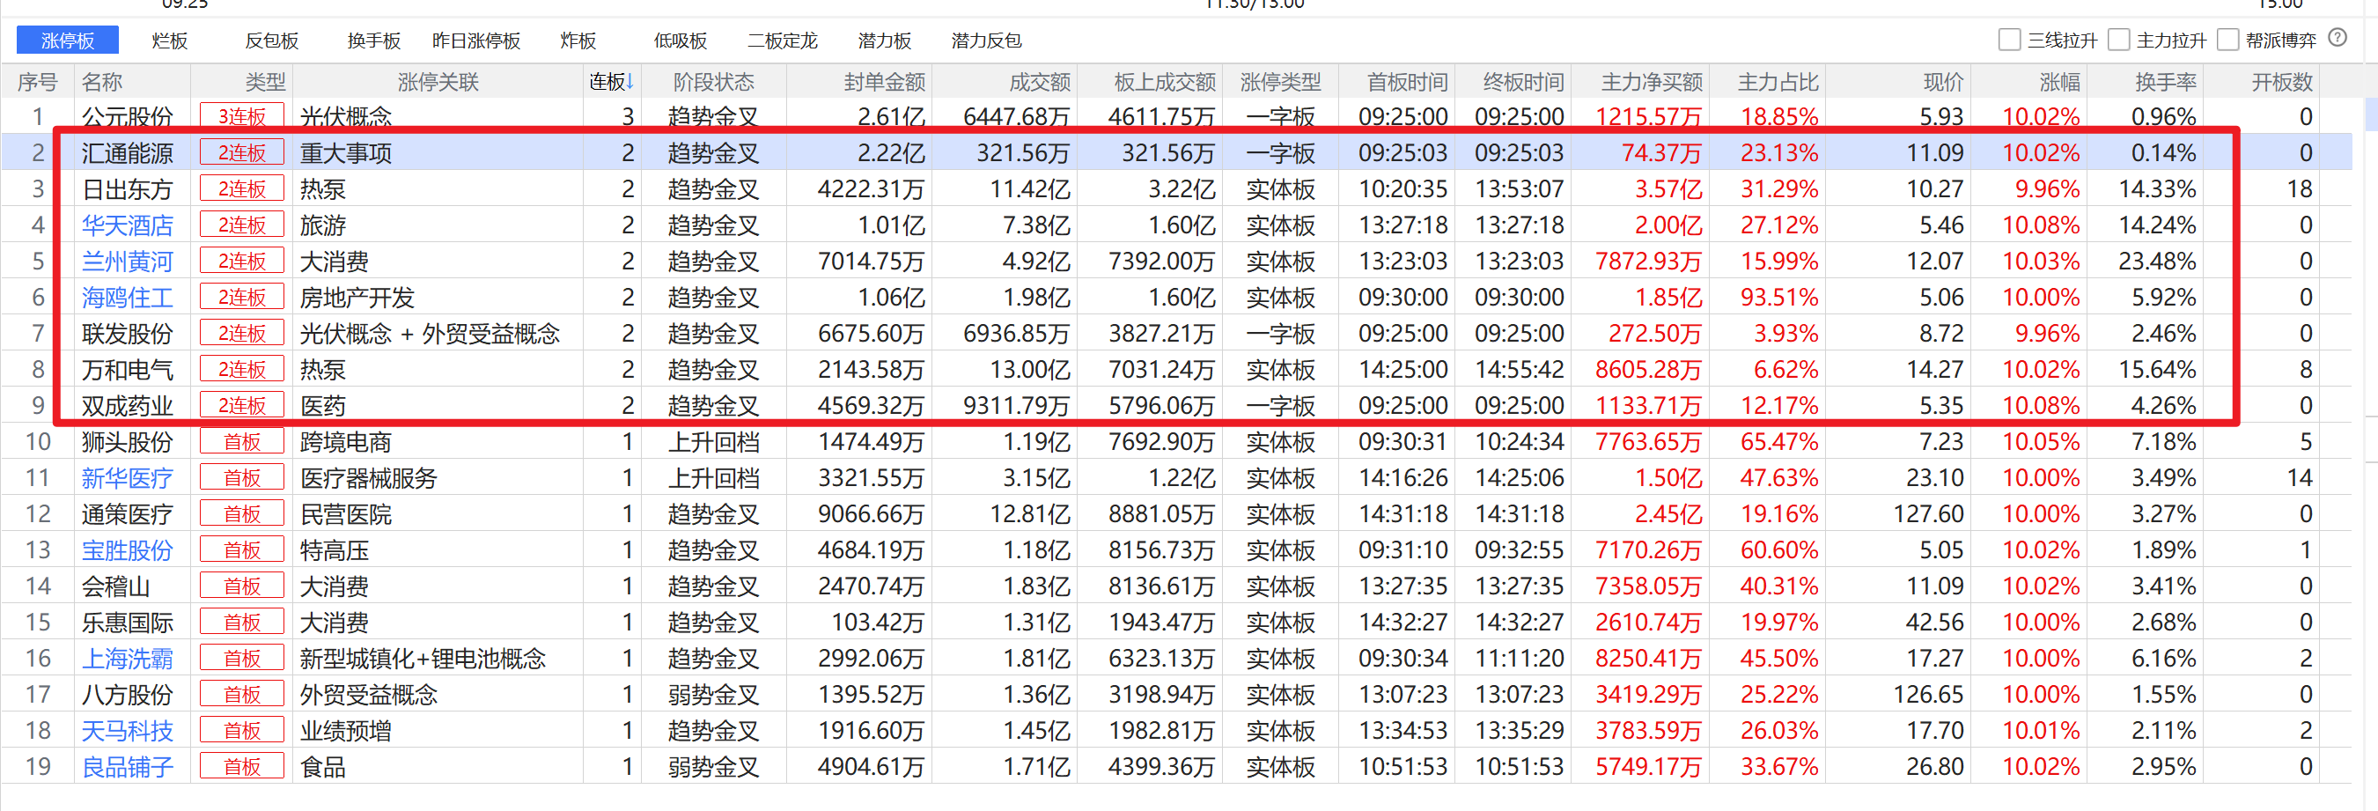Click the 首板 tag for 良品铺子

click(242, 767)
